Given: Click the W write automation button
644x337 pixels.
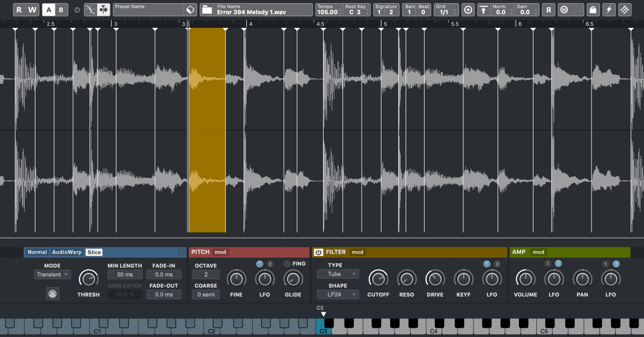Looking at the screenshot, I should tap(33, 10).
